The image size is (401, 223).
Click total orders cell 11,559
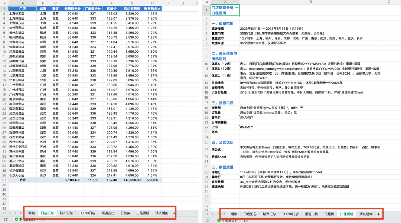(x=93, y=180)
